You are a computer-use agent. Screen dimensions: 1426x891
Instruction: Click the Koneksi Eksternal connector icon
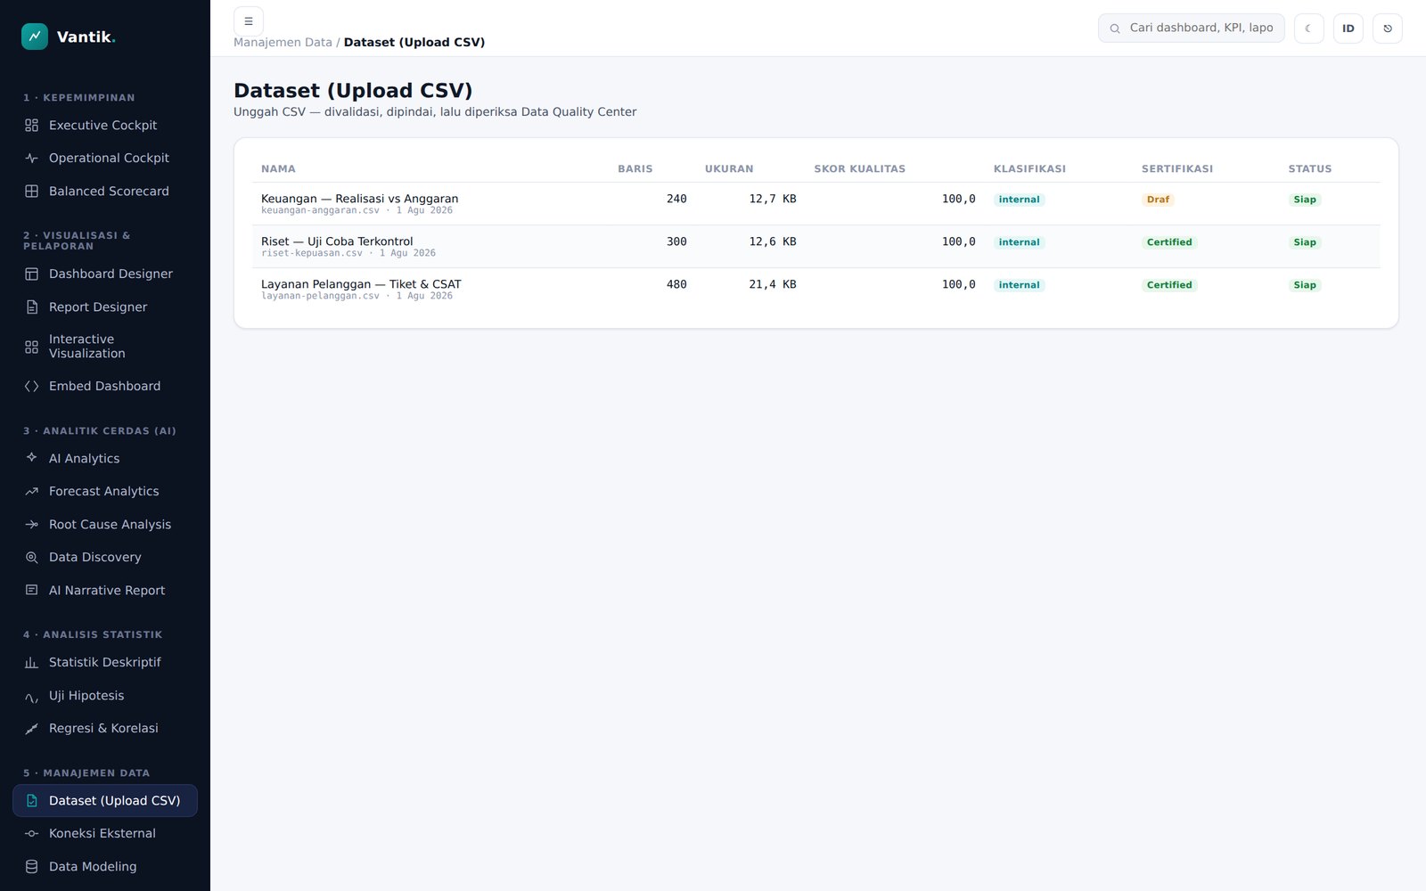32,834
